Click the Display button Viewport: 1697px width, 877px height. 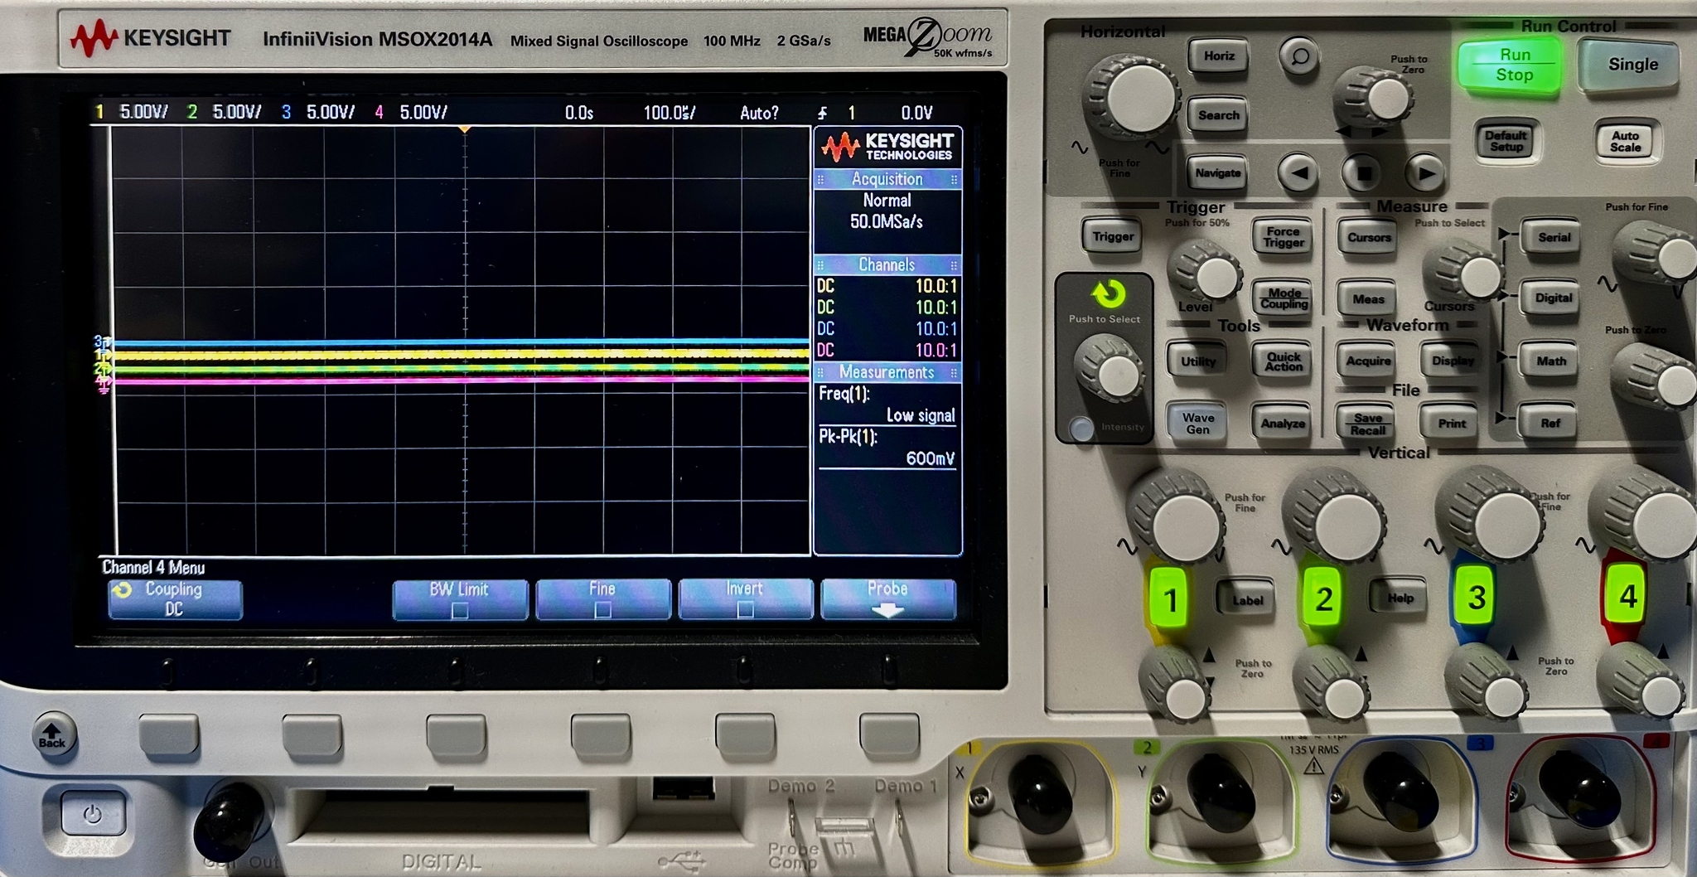1451,361
